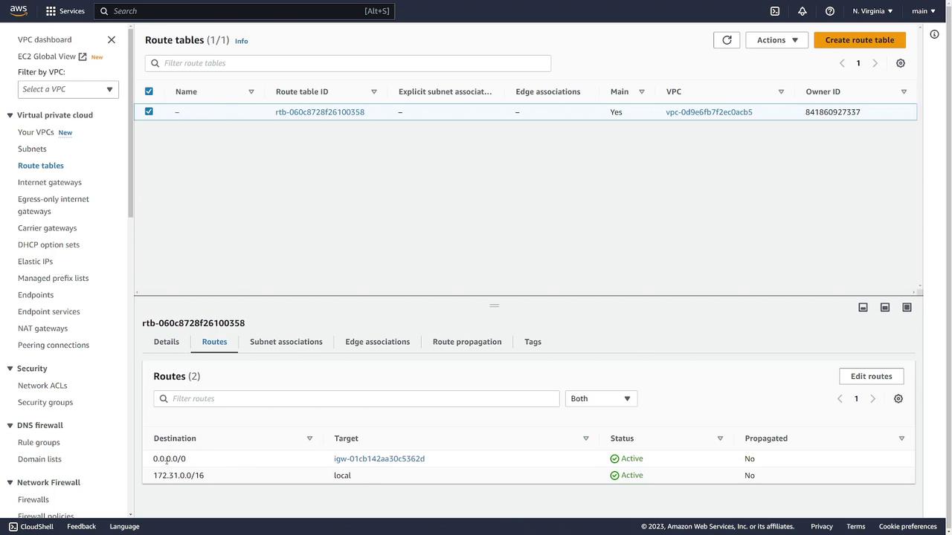Click the help question mark icon
Screen dimensions: 952x535
click(830, 11)
